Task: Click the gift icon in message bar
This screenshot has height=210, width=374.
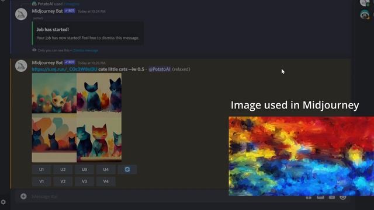Action: [309, 197]
